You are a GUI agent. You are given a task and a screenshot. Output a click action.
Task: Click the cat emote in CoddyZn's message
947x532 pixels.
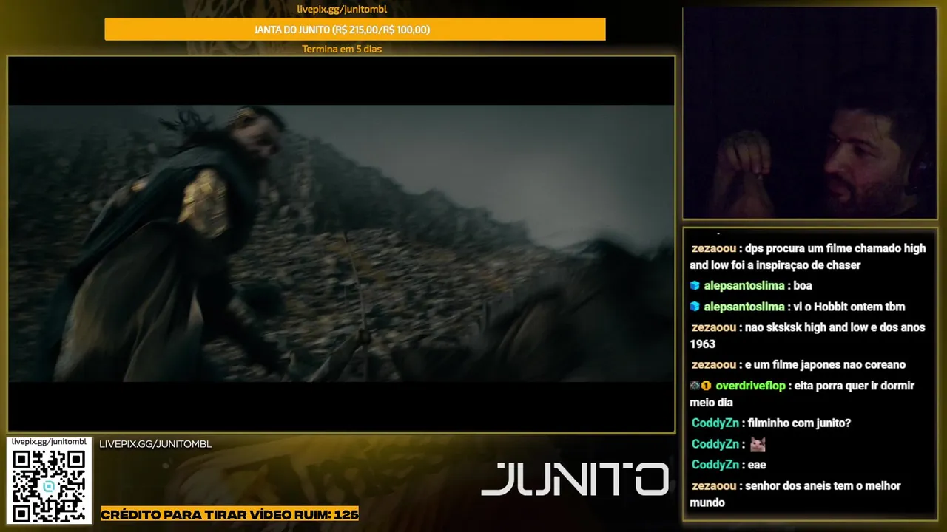[758, 444]
